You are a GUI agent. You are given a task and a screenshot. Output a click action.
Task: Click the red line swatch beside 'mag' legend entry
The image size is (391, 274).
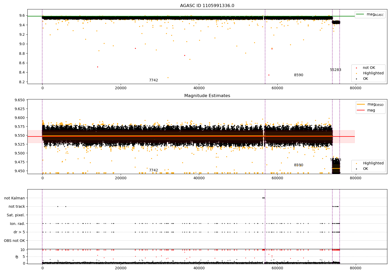[361, 110]
